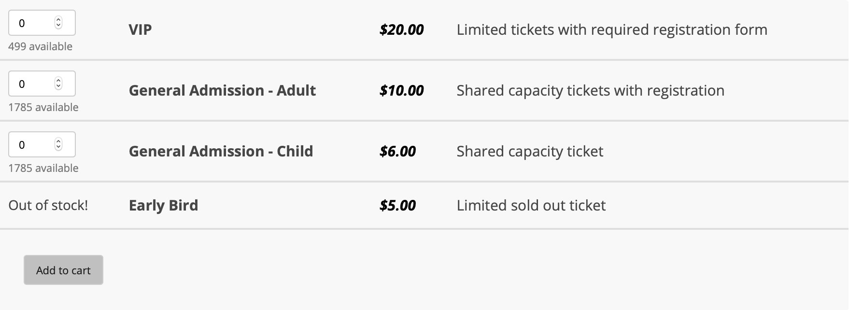Increment the VIP ticket quantity
849x310 pixels.
58,19
